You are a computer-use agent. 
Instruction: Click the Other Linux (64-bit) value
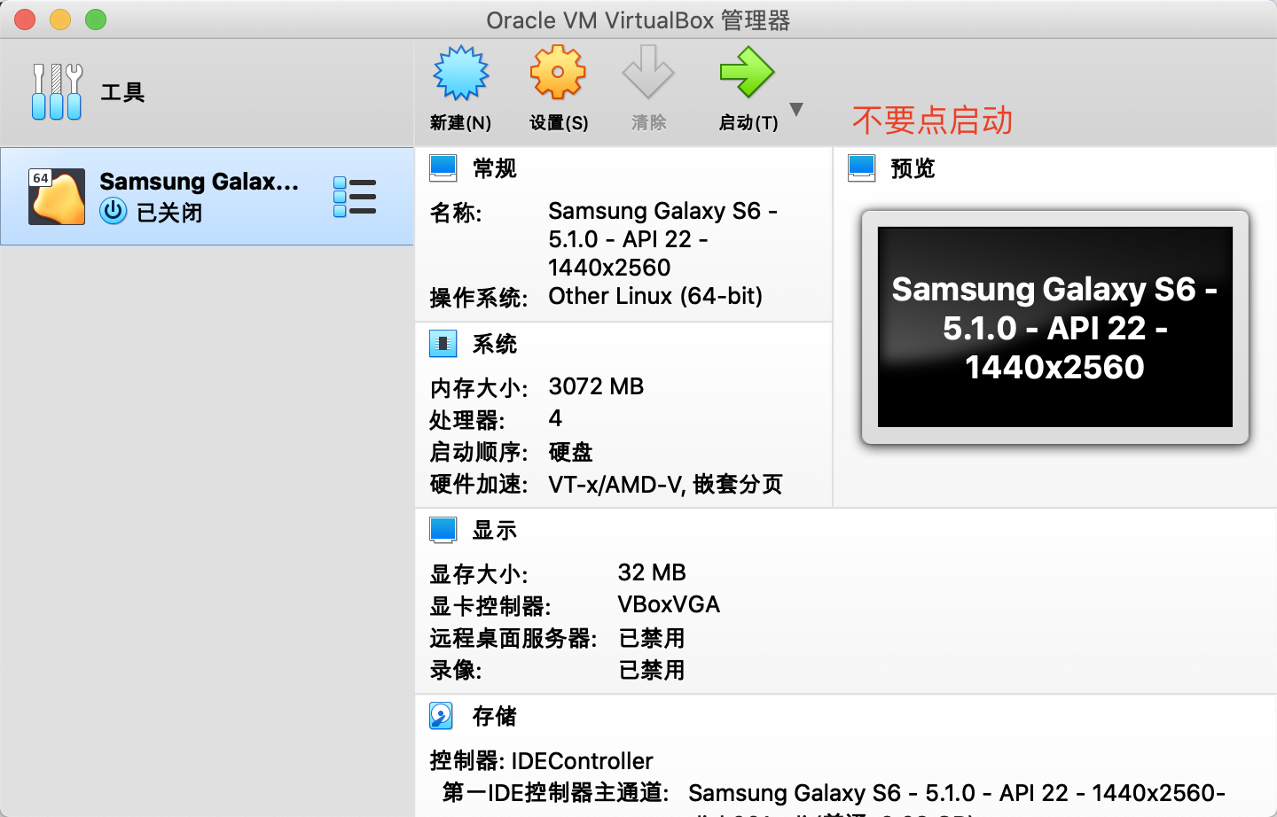[655, 296]
